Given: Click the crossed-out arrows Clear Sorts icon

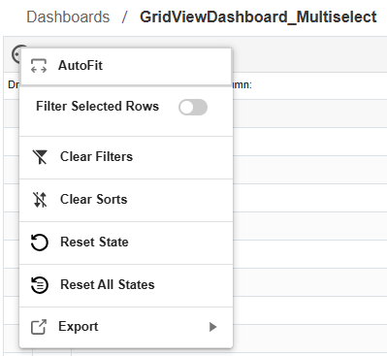Looking at the screenshot, I should (x=40, y=200).
